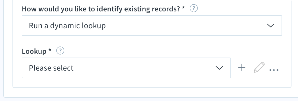Focus the existing records combo box

pyautogui.click(x=152, y=26)
